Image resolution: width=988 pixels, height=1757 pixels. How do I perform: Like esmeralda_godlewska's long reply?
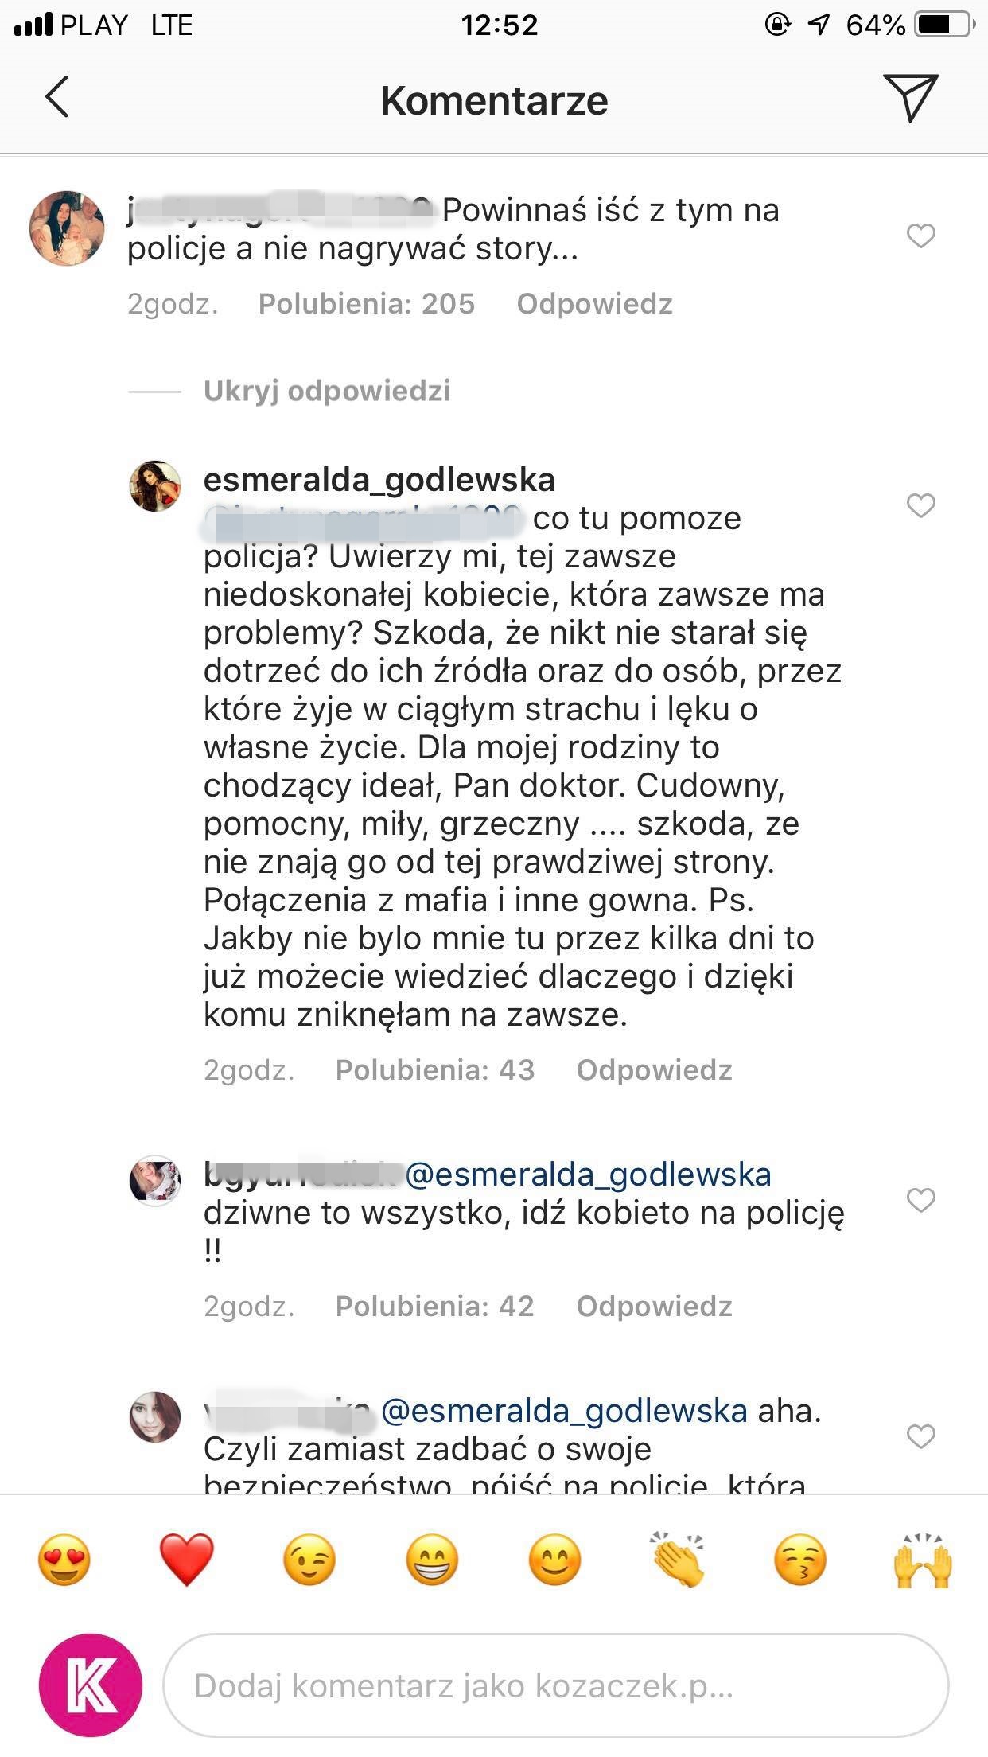click(921, 505)
